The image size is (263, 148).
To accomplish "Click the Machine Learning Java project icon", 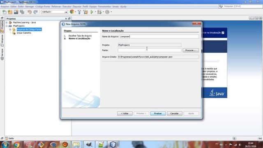I will pos(10,22).
